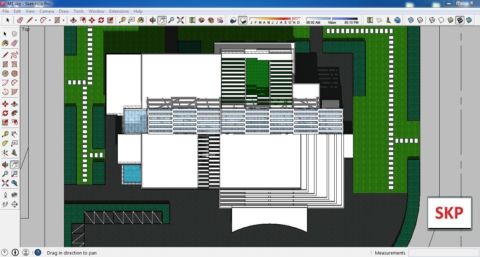Select Polygon tool in left tool palette
This screenshot has width=480, height=257.
click(14, 74)
